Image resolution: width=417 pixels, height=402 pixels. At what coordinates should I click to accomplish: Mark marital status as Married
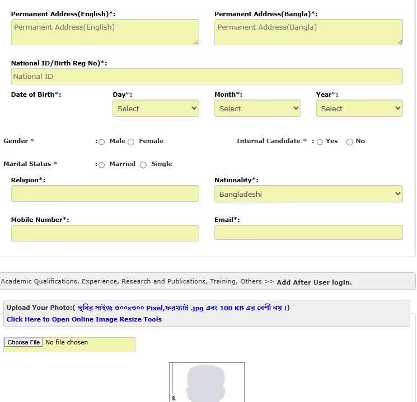click(101, 165)
